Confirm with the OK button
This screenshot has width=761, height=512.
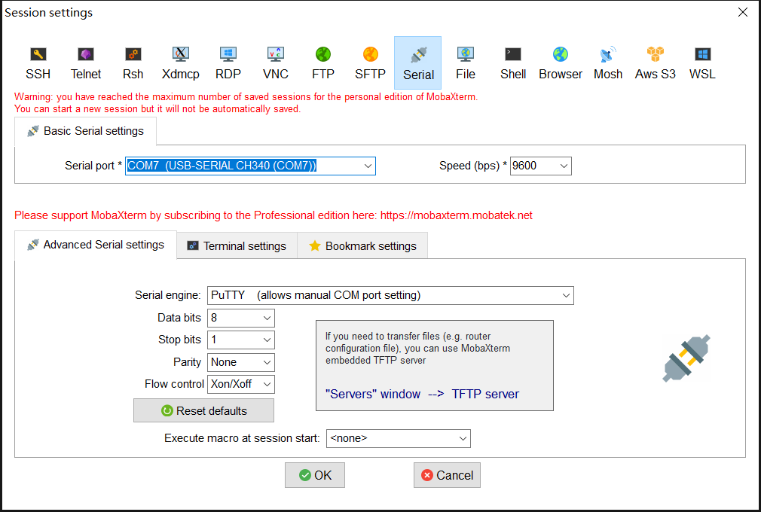pyautogui.click(x=315, y=475)
